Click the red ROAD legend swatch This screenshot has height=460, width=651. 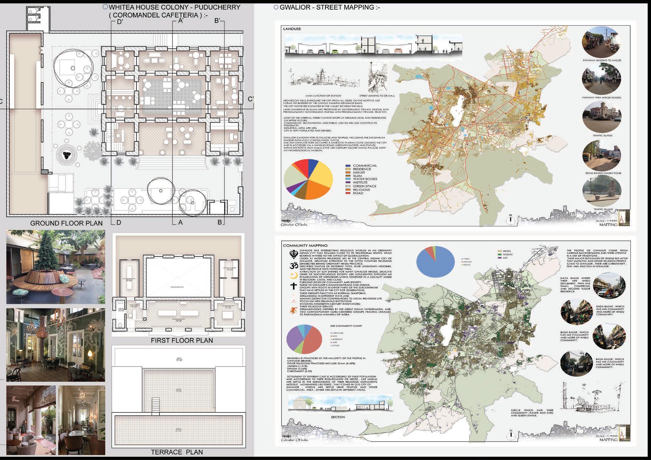tap(348, 193)
